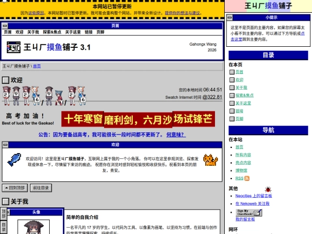Open the 亮点内容 navigation link

point(243,163)
